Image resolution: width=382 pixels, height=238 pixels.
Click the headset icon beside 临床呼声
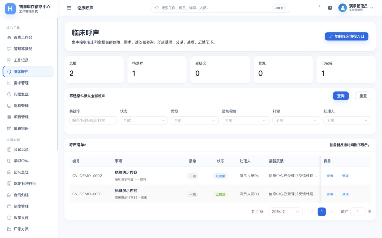pyautogui.click(x=9, y=71)
